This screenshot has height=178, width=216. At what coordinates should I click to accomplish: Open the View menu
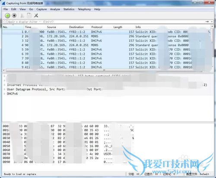(22, 9)
